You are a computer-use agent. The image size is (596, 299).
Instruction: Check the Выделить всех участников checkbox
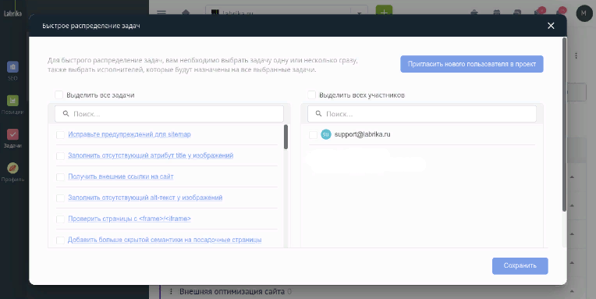point(312,94)
